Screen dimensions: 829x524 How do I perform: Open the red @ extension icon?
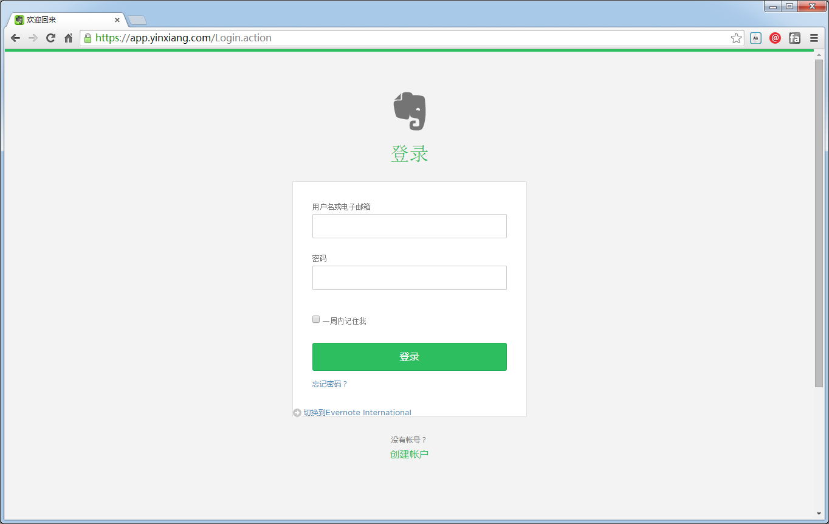(x=775, y=38)
